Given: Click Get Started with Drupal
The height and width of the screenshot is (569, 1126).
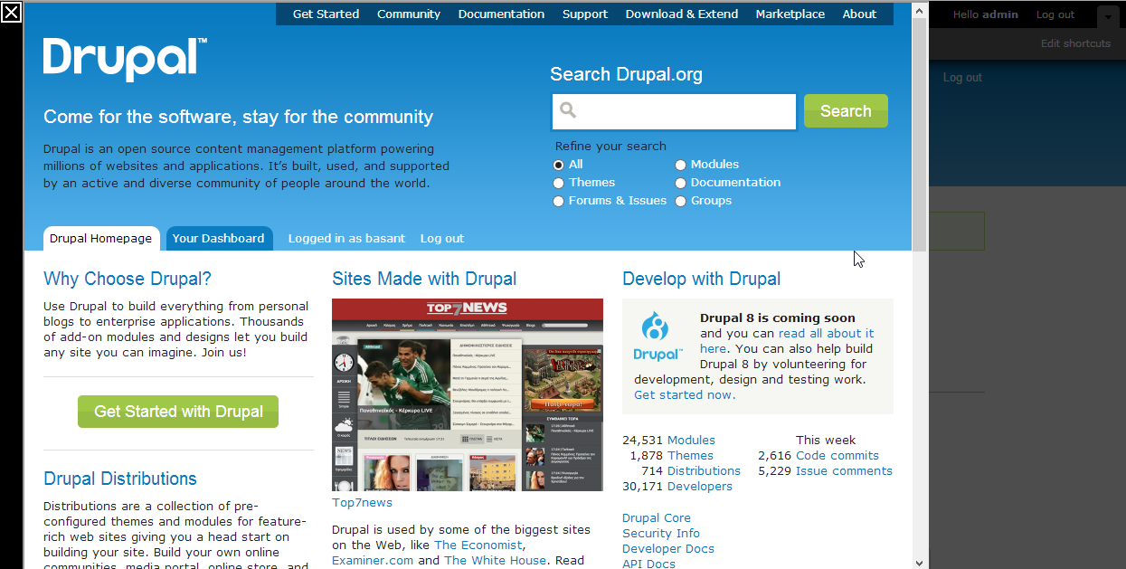Looking at the screenshot, I should click(177, 411).
